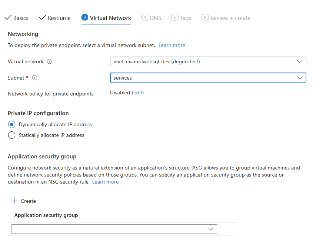Open the Subnet dropdown showing services
The height and width of the screenshot is (245, 336).
pos(208,78)
